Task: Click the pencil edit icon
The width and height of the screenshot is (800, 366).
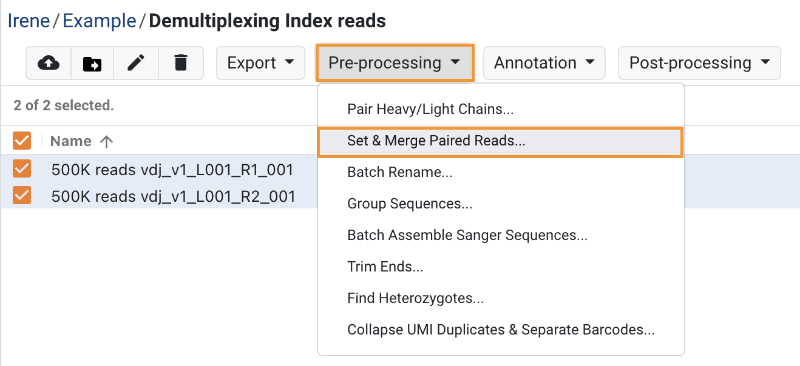Action: tap(137, 62)
